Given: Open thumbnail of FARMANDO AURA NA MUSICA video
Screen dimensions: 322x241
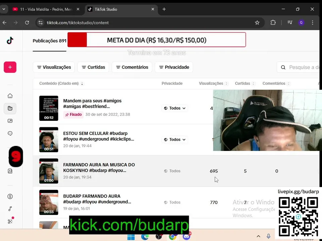Looking at the screenshot, I should coord(49,171).
